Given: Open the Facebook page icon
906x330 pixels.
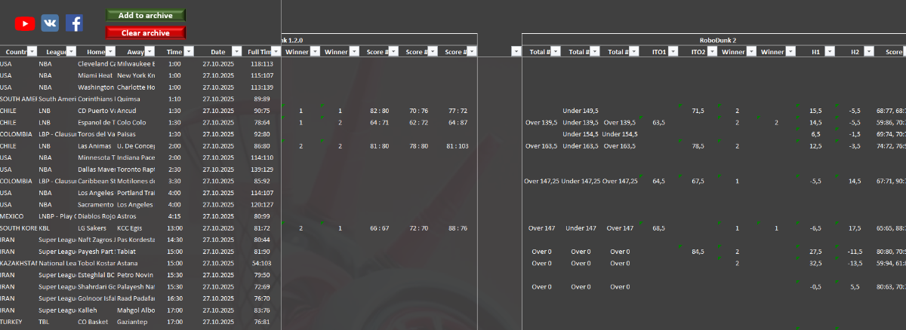Looking at the screenshot, I should pos(74,23).
